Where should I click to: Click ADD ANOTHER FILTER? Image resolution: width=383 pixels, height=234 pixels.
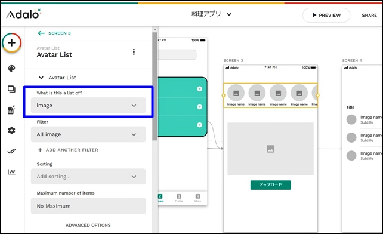pos(68,150)
